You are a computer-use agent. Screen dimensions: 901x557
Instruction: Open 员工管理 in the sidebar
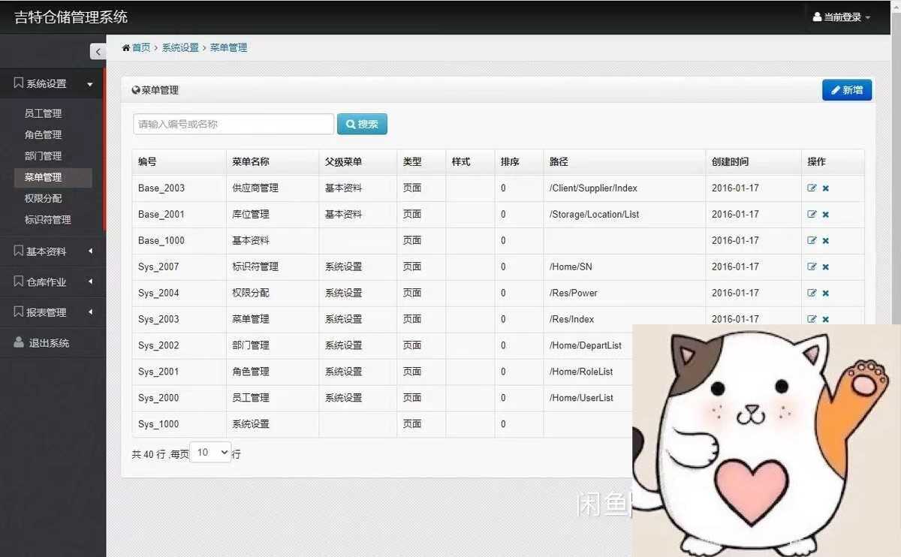[43, 113]
